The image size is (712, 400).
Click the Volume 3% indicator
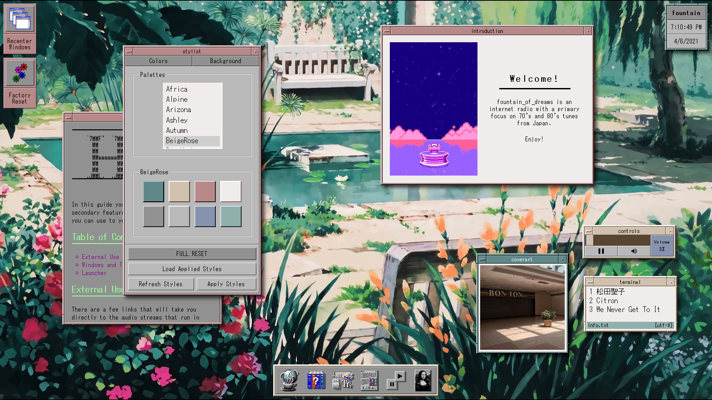tap(662, 246)
